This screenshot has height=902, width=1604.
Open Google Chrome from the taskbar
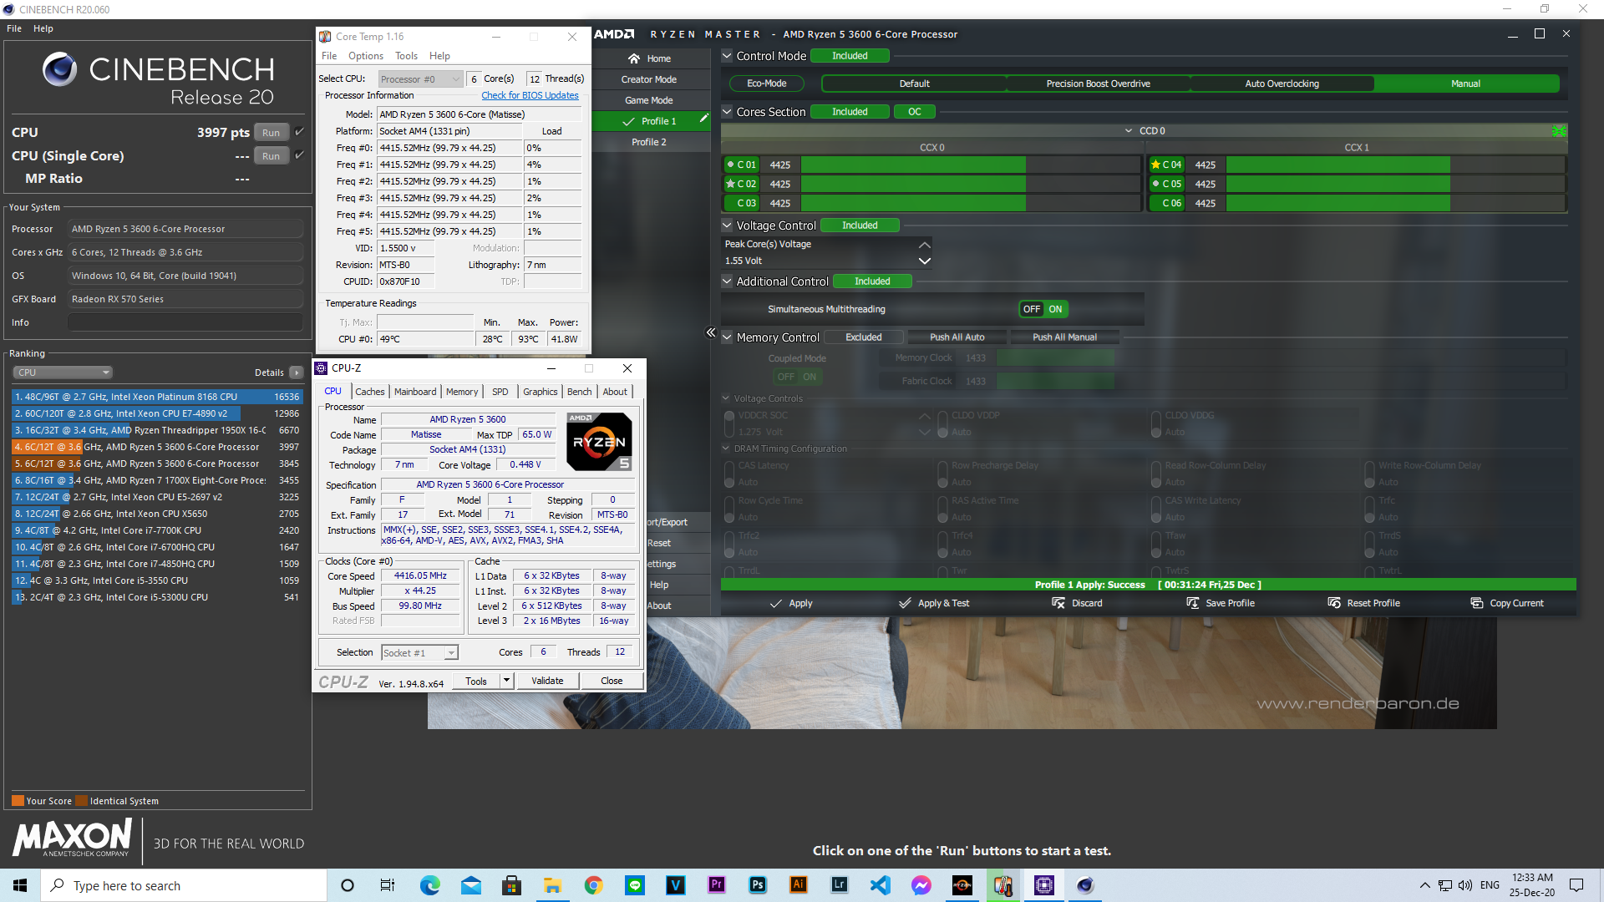(593, 885)
